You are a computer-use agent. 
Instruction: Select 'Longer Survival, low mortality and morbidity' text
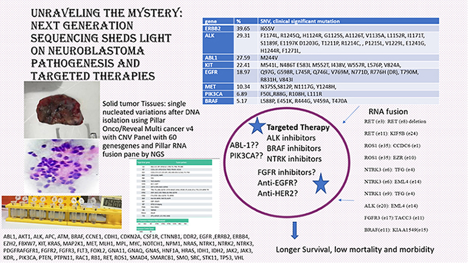(x=355, y=250)
